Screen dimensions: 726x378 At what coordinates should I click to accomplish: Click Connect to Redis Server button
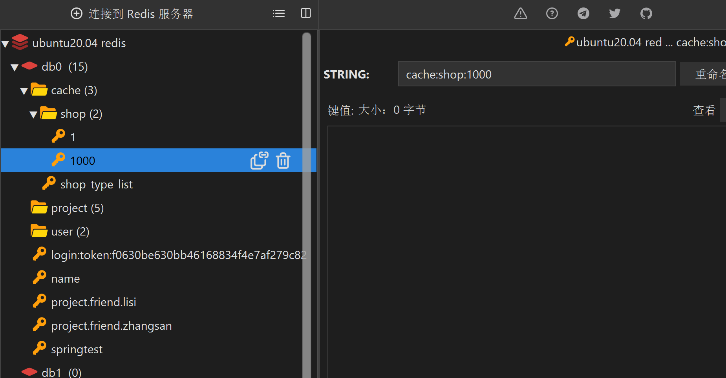[132, 14]
